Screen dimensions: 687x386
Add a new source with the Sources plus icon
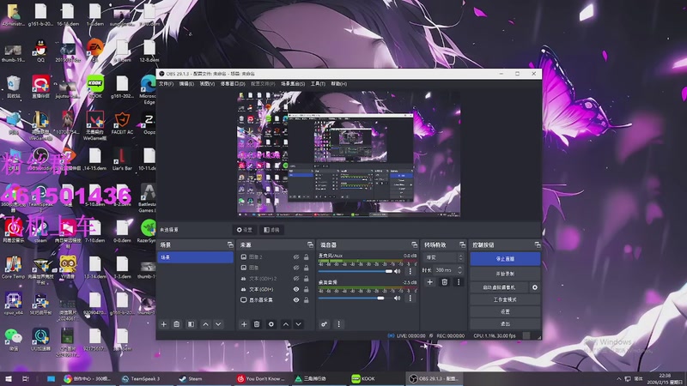[244, 324]
